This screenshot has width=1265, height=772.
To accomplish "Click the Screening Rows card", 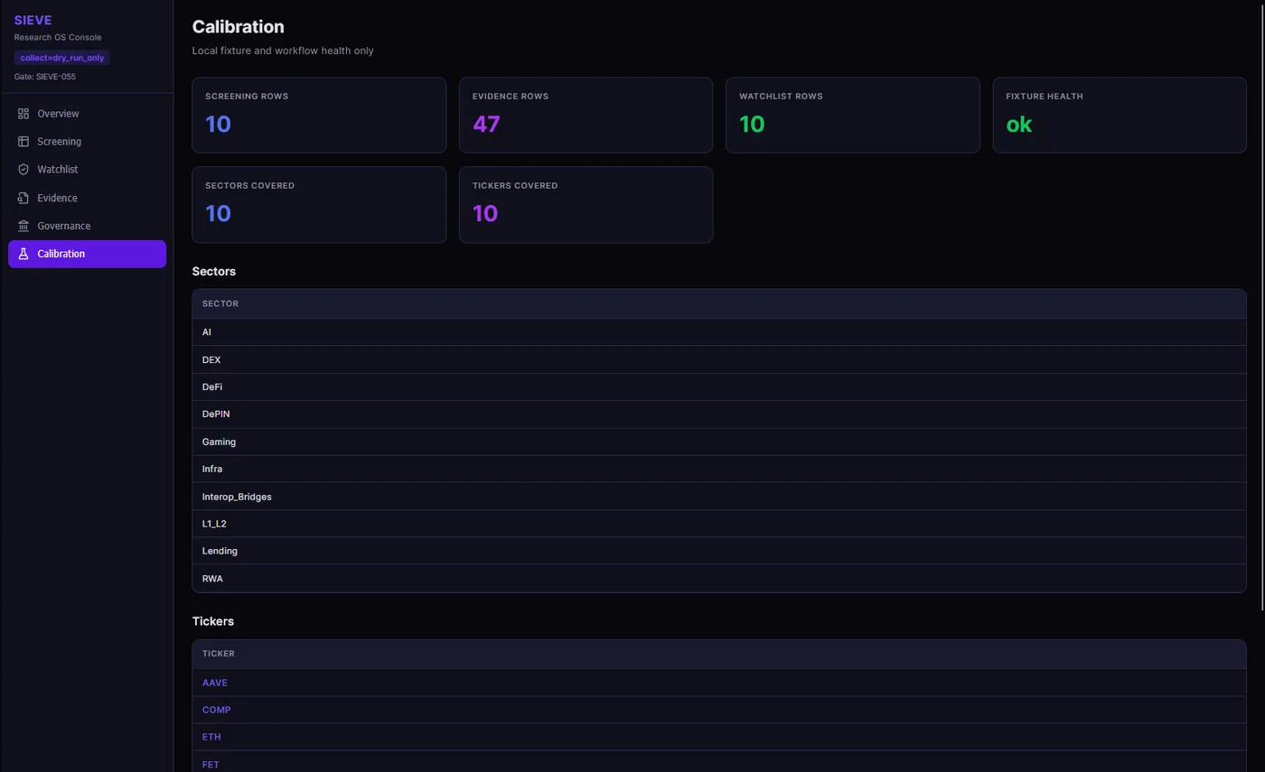I will coord(319,115).
